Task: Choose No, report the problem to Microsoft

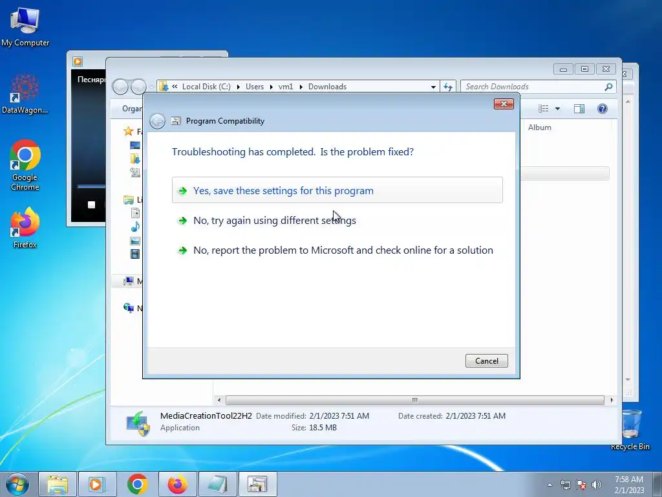Action: tap(337, 250)
